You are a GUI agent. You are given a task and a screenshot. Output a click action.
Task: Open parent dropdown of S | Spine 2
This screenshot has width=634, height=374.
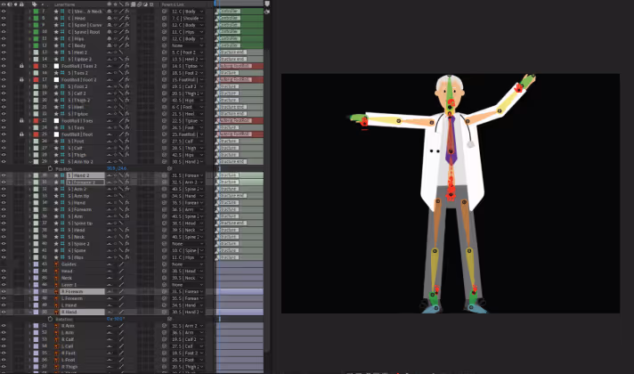(x=188, y=244)
